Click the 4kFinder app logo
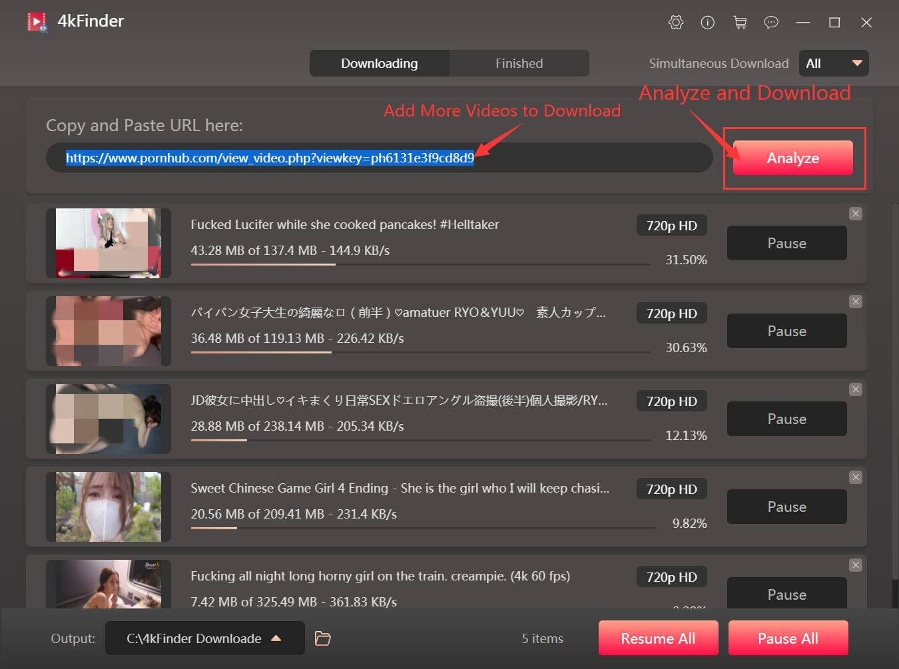Screen dimensions: 899x669 point(37,22)
